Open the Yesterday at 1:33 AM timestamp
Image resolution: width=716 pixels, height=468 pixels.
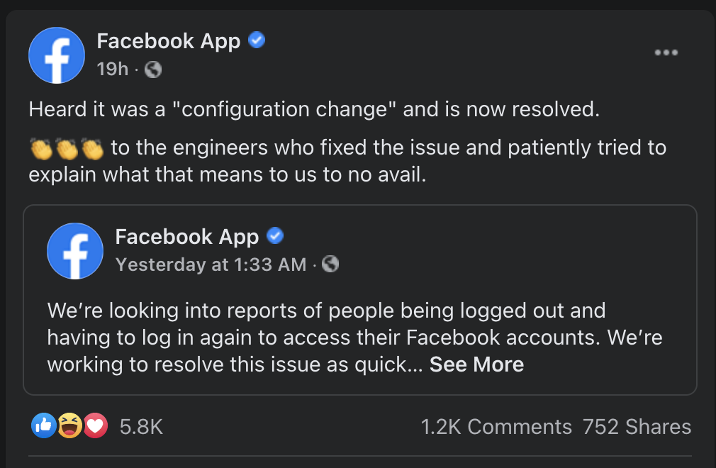(211, 264)
